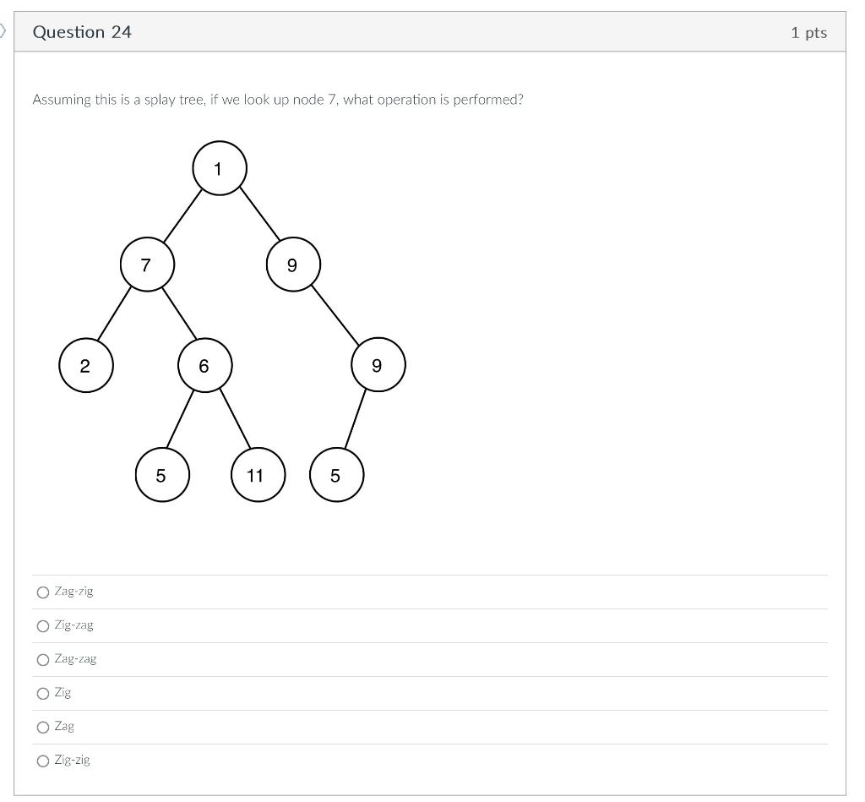Select the Zig answer option
Viewport: 865px width, 802px height.
43,693
